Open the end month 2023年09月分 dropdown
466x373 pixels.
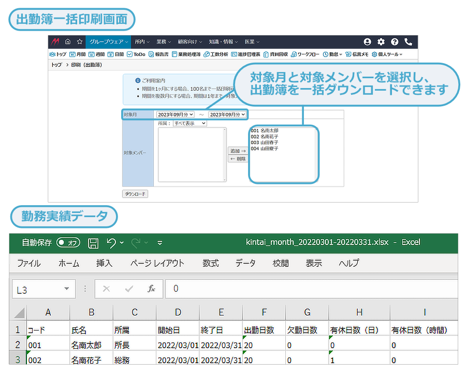coord(227,114)
